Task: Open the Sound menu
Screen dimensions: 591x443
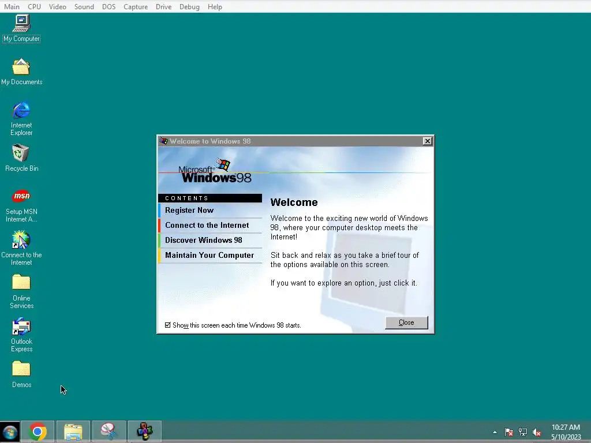Action: pyautogui.click(x=84, y=7)
